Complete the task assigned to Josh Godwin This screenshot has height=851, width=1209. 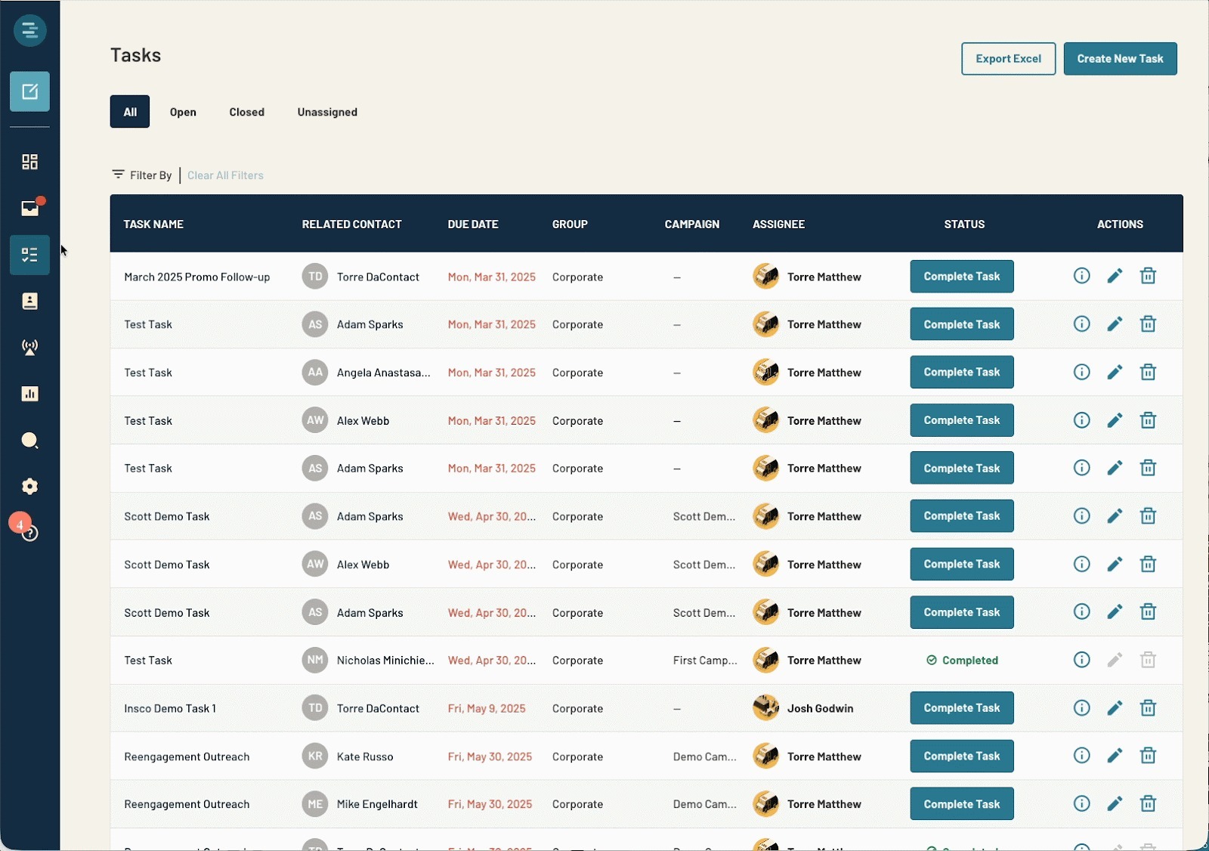(x=961, y=708)
